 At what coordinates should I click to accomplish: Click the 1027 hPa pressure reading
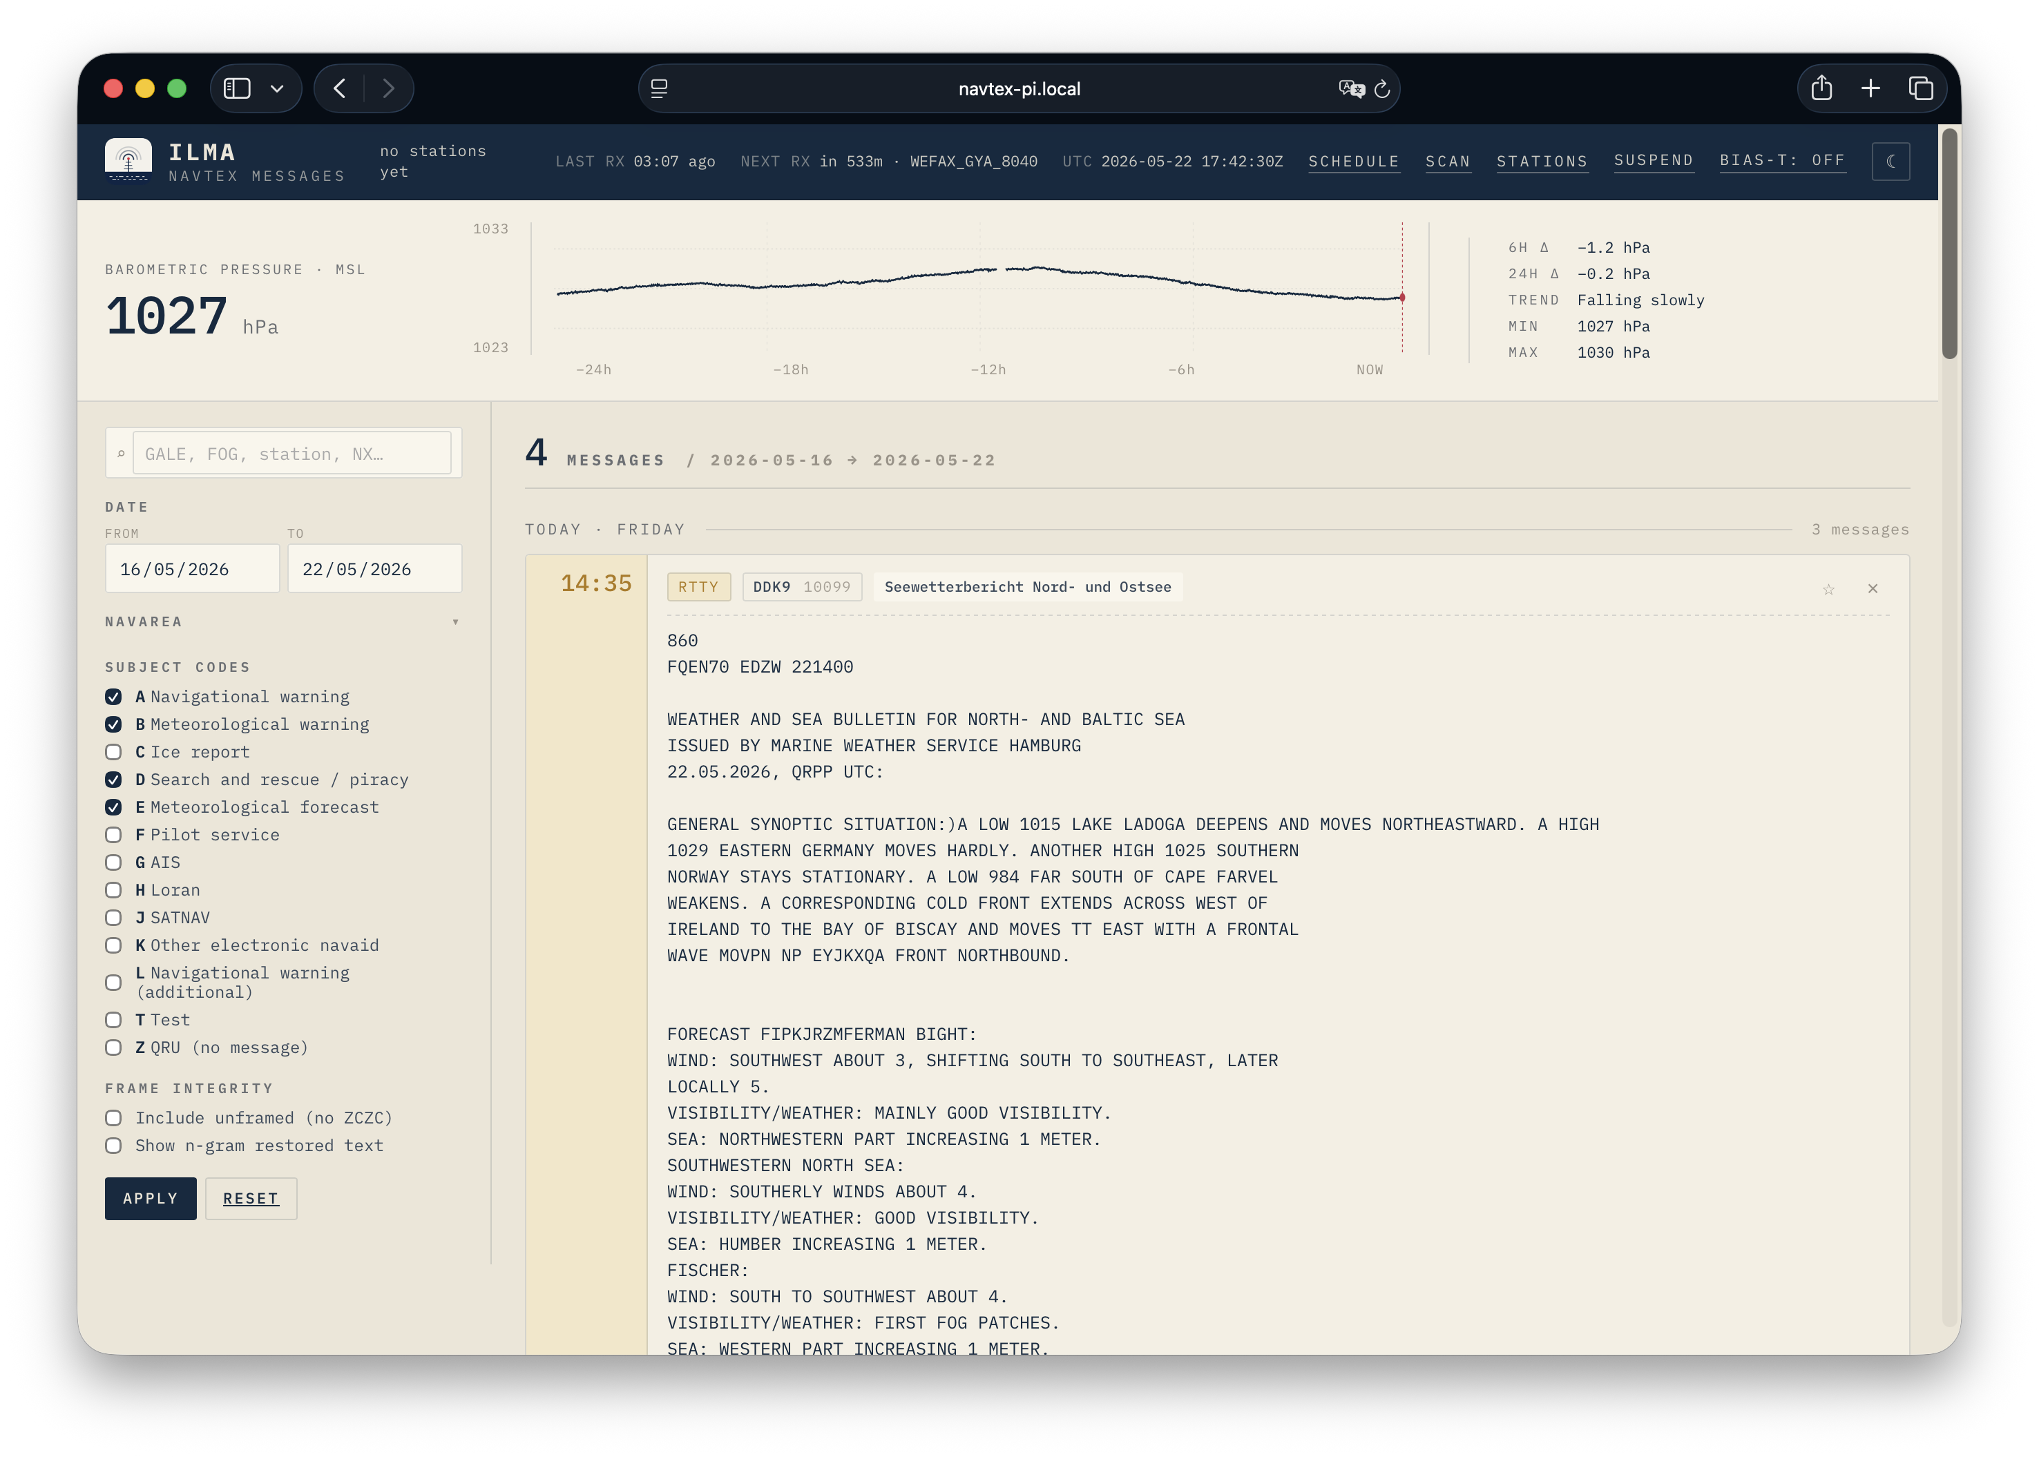click(191, 317)
